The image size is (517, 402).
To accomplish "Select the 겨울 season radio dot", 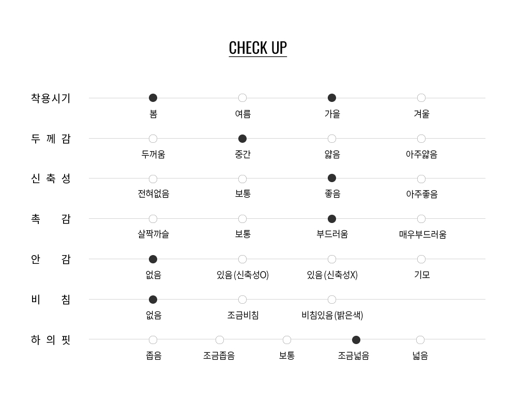I will [421, 98].
